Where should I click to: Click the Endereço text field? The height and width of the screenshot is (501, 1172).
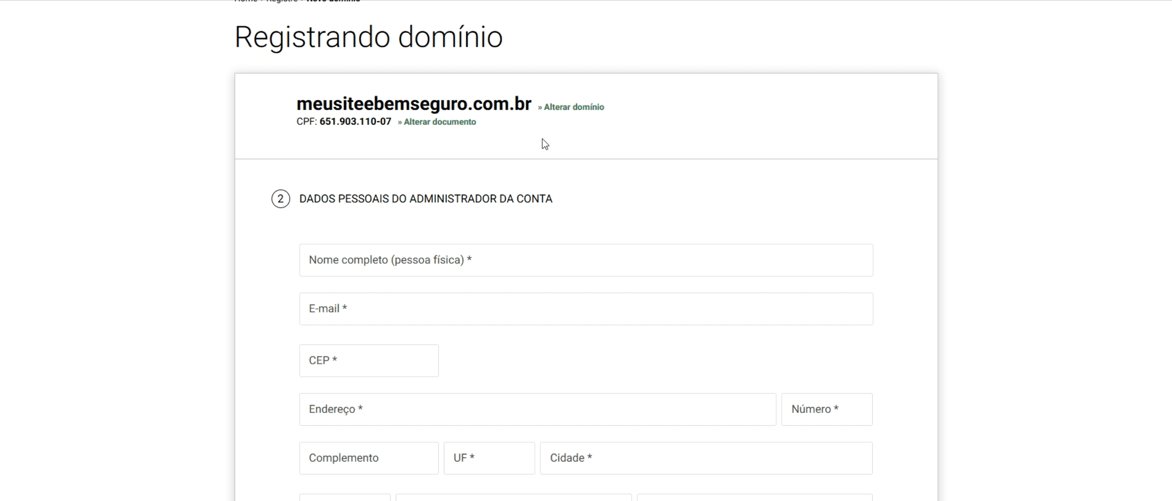pyautogui.click(x=537, y=409)
